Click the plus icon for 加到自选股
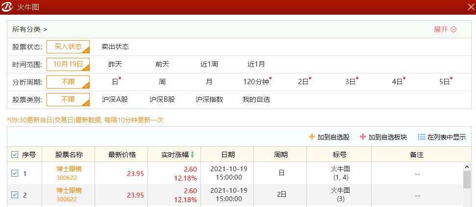The width and height of the screenshot is (476, 207). (312, 137)
